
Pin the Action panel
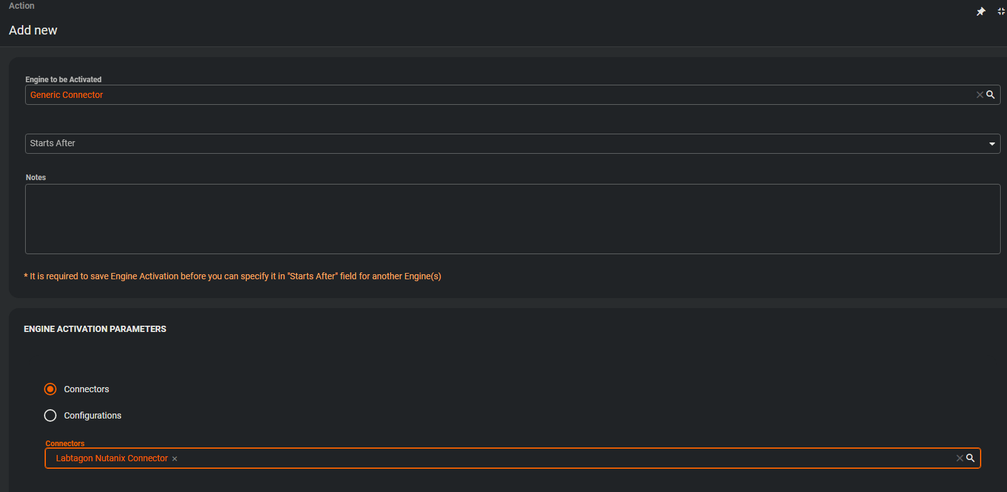click(x=981, y=12)
